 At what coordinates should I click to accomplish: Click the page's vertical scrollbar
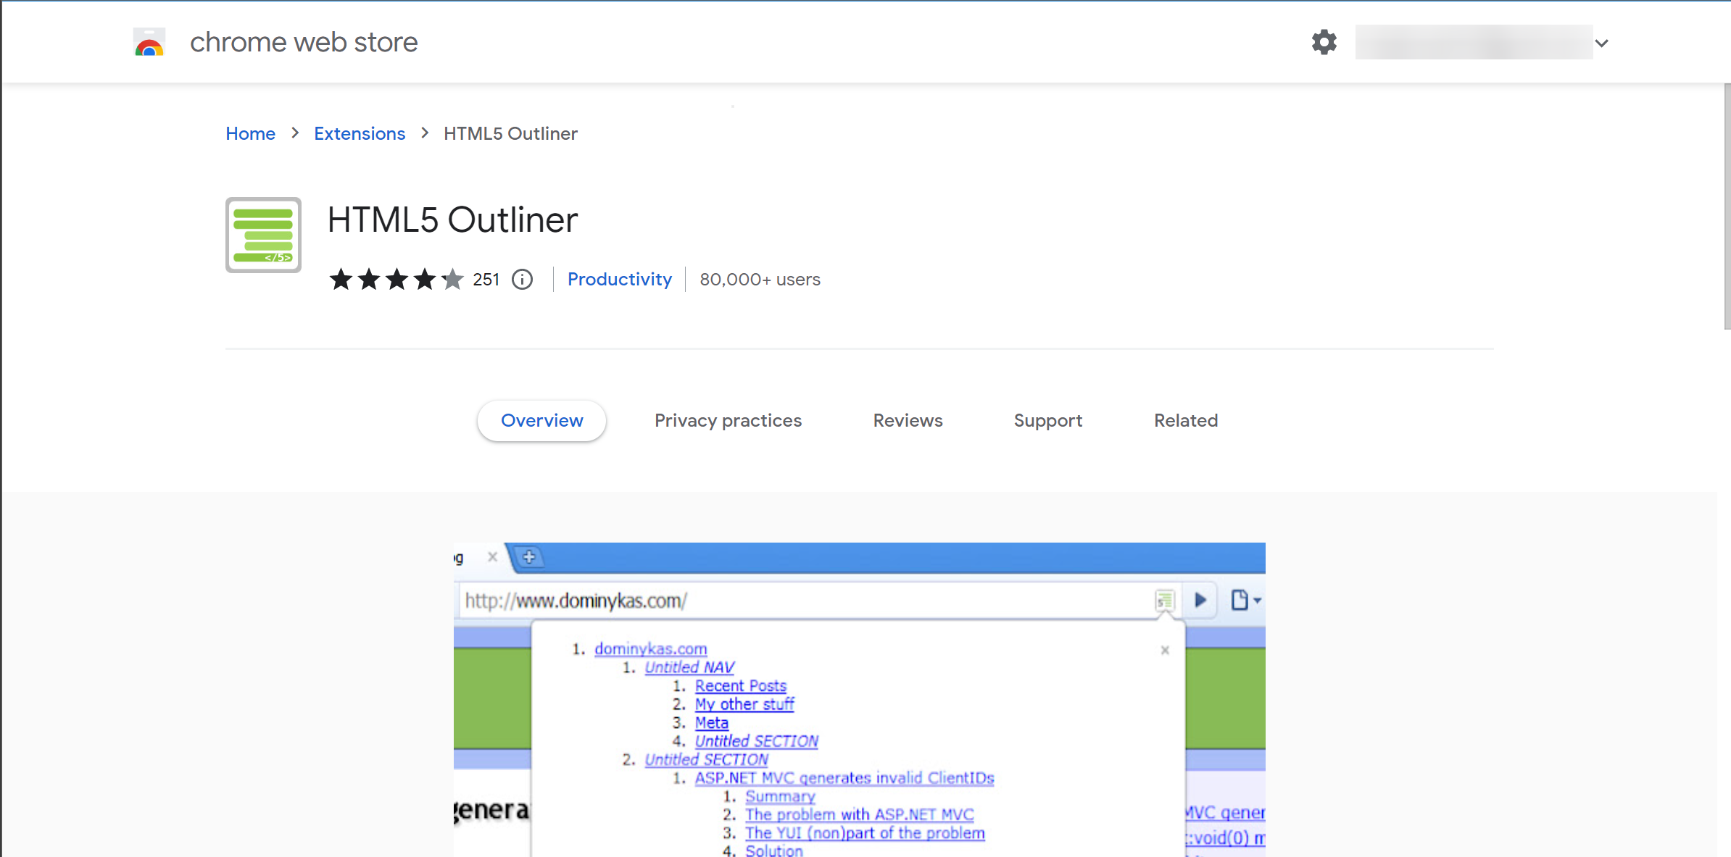pyautogui.click(x=1727, y=206)
